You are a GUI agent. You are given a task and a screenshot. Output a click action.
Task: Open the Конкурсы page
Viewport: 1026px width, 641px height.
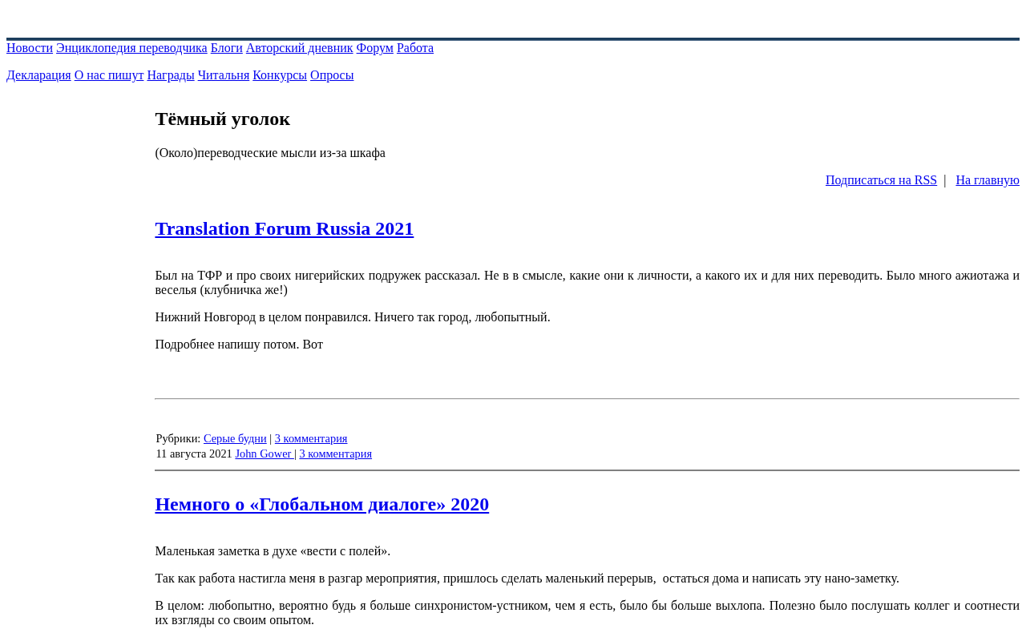280,75
